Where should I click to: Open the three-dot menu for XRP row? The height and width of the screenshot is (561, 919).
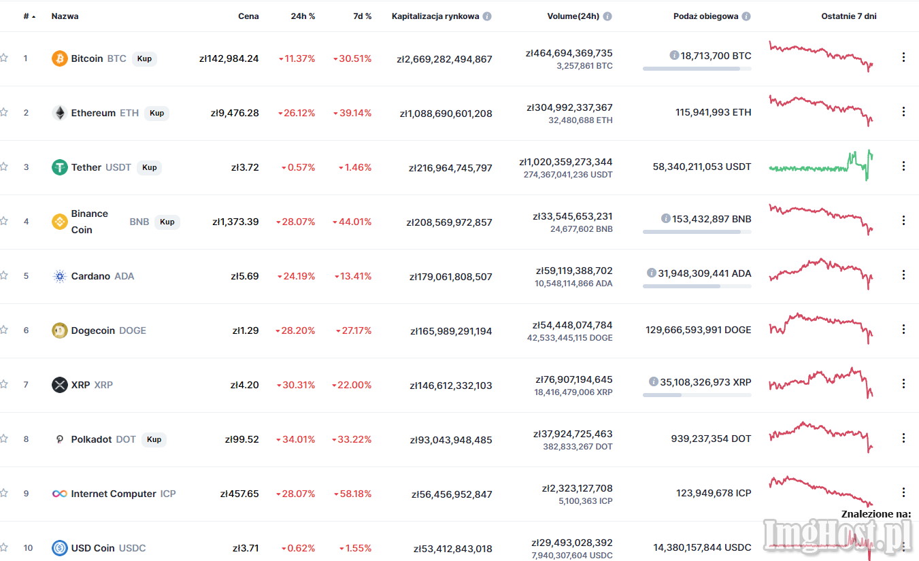coord(903,384)
